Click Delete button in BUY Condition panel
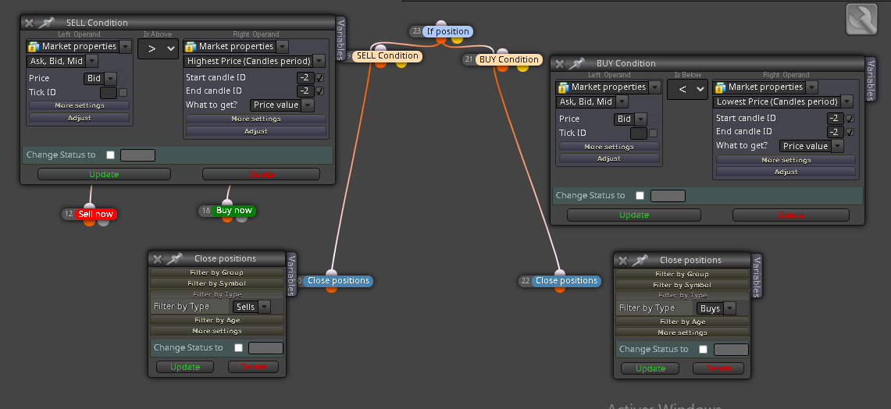 [791, 215]
